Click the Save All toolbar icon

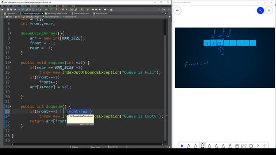click(11, 9)
